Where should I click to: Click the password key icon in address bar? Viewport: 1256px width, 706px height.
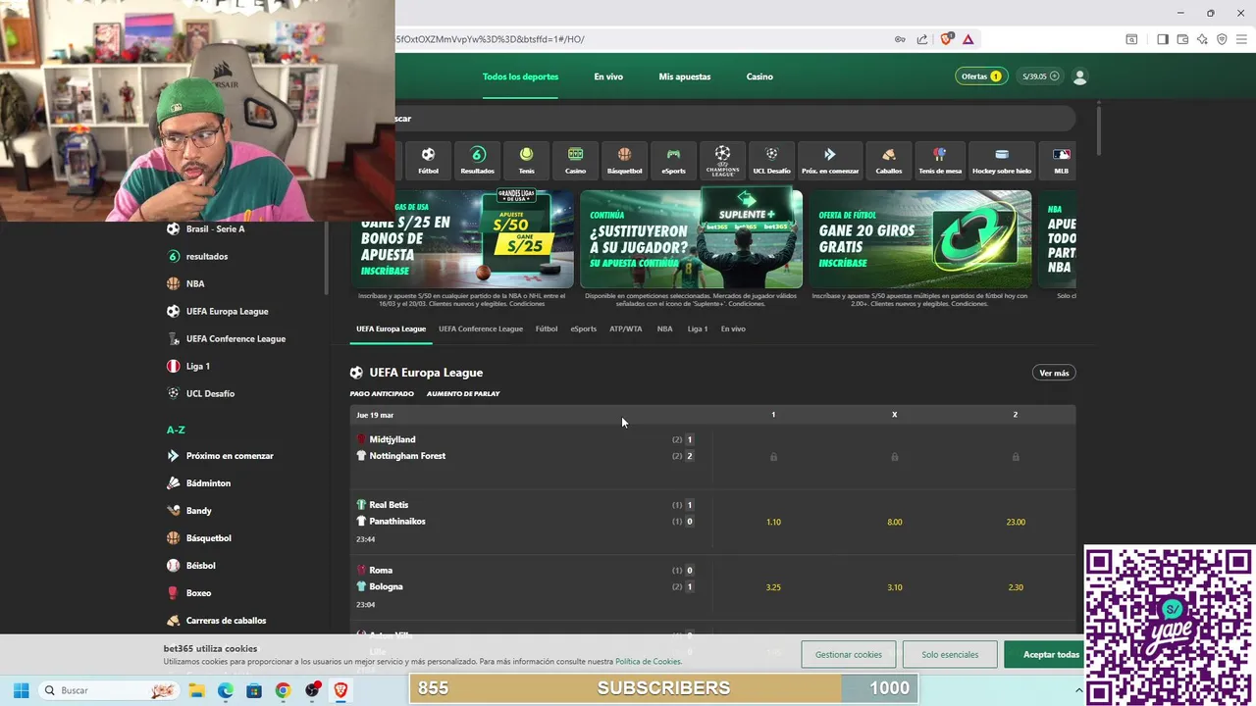tap(900, 39)
